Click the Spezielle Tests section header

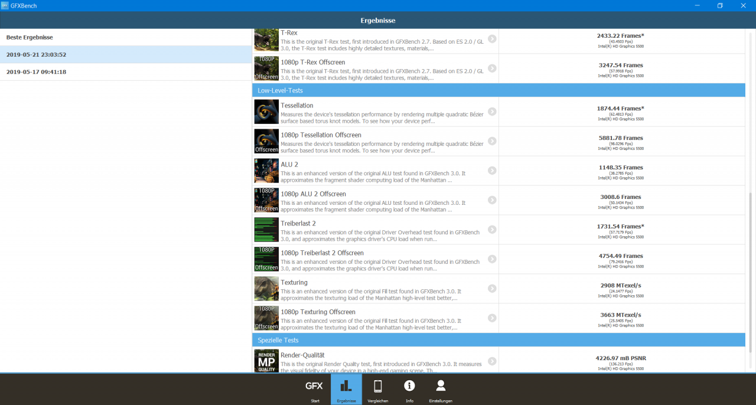[x=498, y=340]
